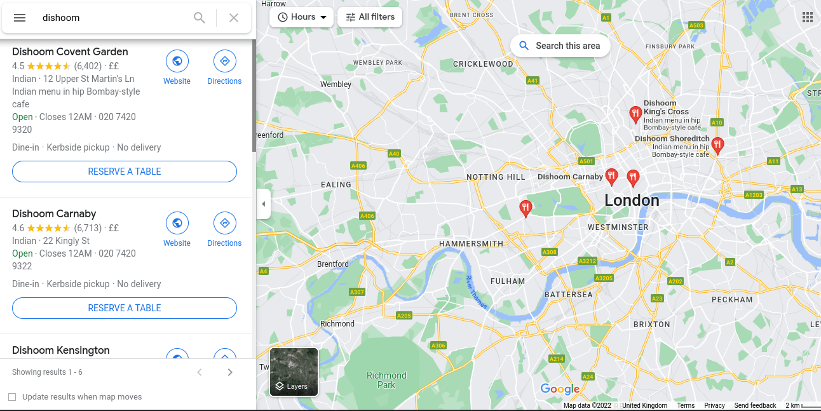
Task: Enable Update results when map moves
Action: coord(12,397)
